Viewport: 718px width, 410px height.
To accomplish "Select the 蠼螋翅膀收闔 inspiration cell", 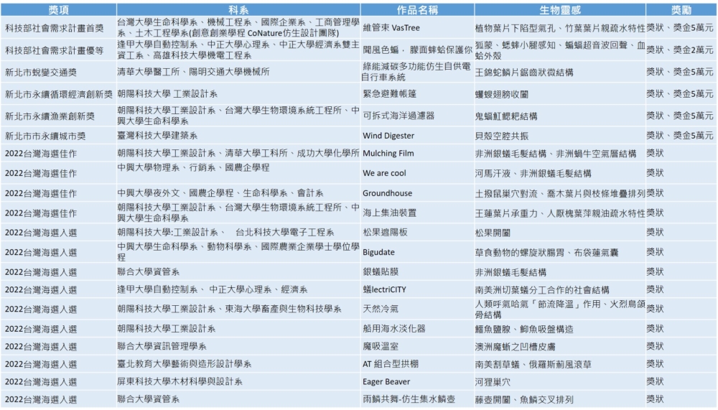I will [560, 94].
